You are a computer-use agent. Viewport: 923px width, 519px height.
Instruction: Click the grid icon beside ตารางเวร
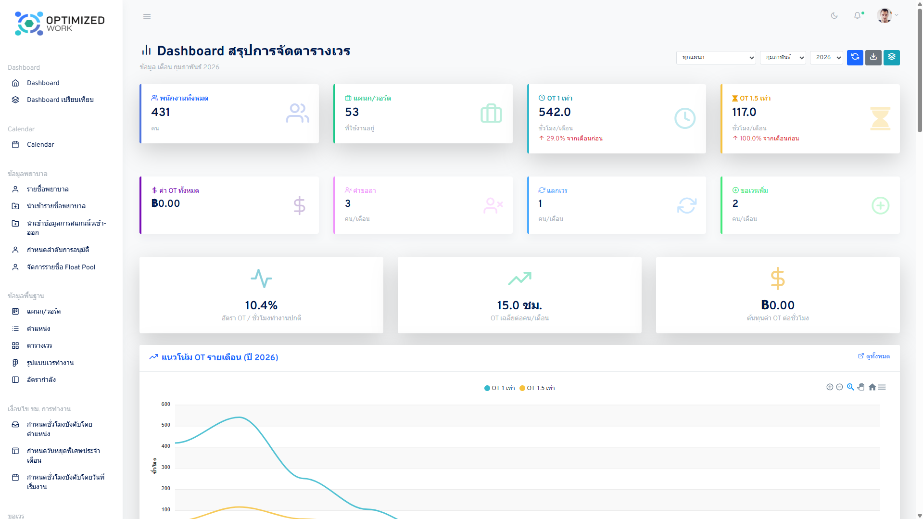(x=15, y=345)
